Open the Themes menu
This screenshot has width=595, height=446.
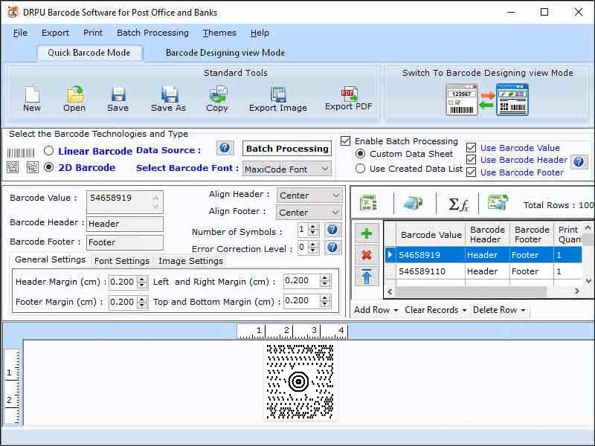[x=219, y=33]
